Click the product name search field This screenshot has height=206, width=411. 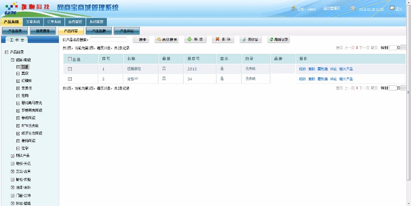(109, 40)
